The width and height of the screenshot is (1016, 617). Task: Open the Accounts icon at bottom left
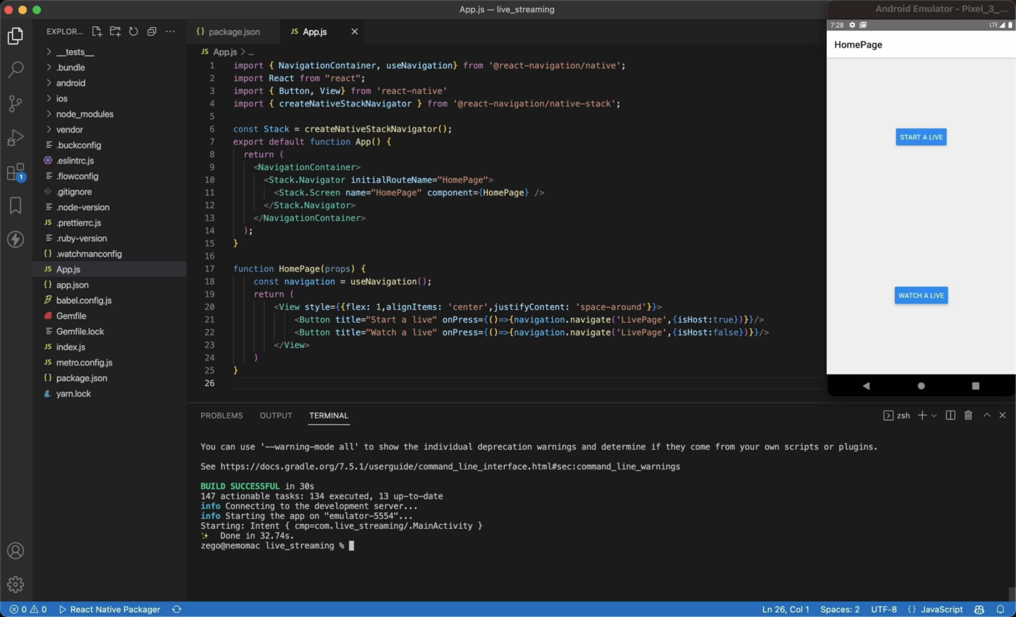click(x=15, y=550)
